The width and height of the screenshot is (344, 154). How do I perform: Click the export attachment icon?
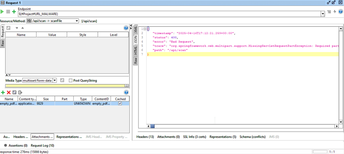point(20,92)
